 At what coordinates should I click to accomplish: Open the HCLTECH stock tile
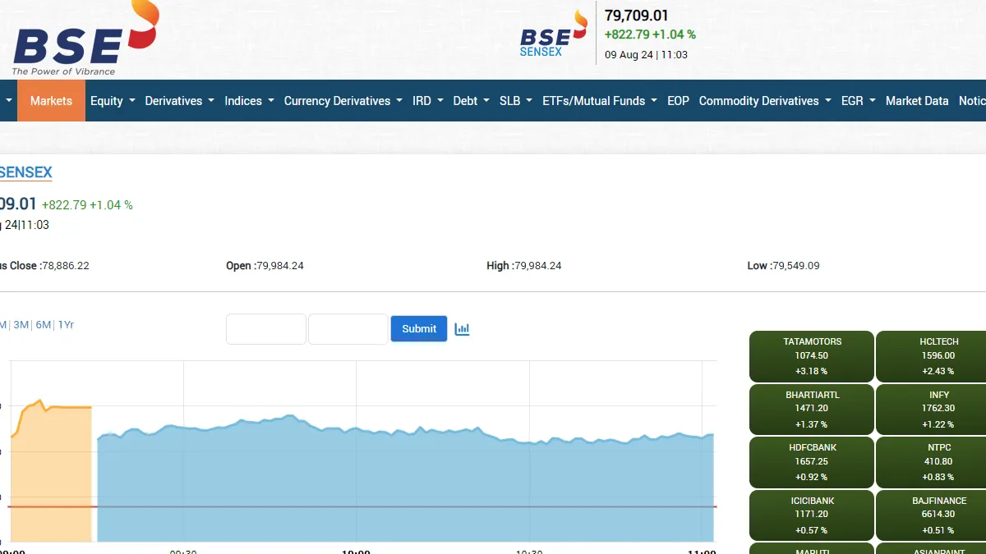point(931,356)
